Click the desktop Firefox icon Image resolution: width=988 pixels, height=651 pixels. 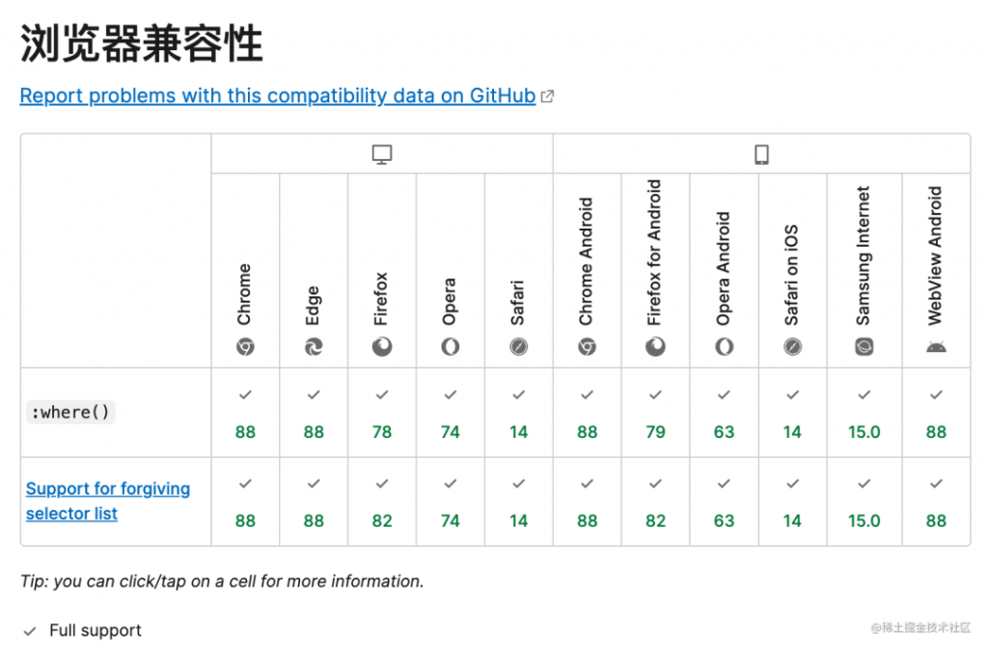[382, 347]
